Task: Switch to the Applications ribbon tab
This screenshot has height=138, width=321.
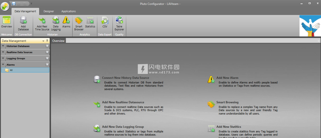Action: click(x=68, y=11)
